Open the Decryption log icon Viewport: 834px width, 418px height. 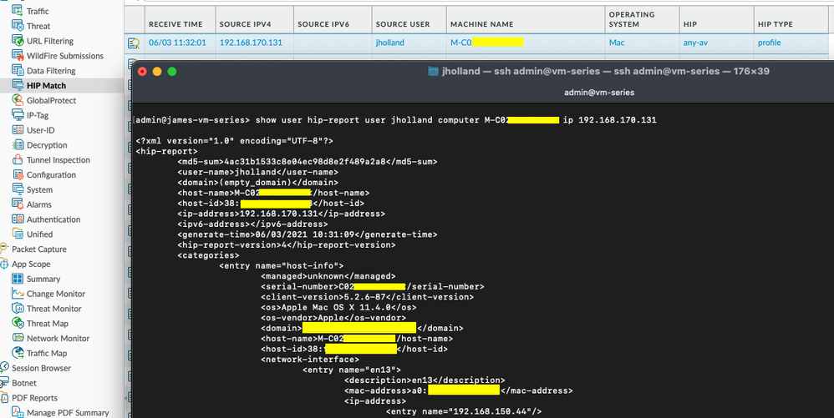(x=19, y=145)
